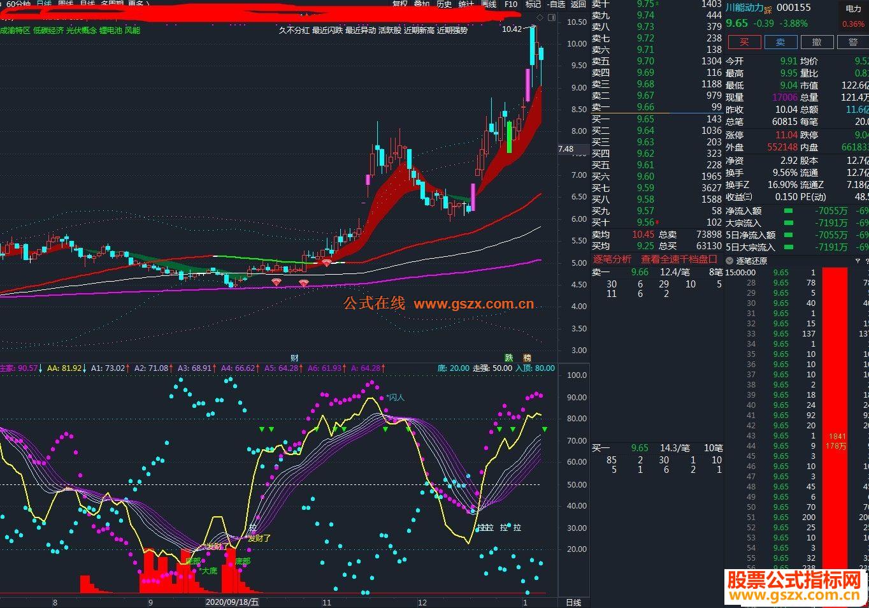Click the green 跌 marker icon
This screenshot has width=869, height=608.
(x=509, y=358)
